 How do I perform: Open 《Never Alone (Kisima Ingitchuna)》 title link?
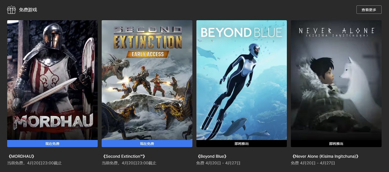(325, 156)
